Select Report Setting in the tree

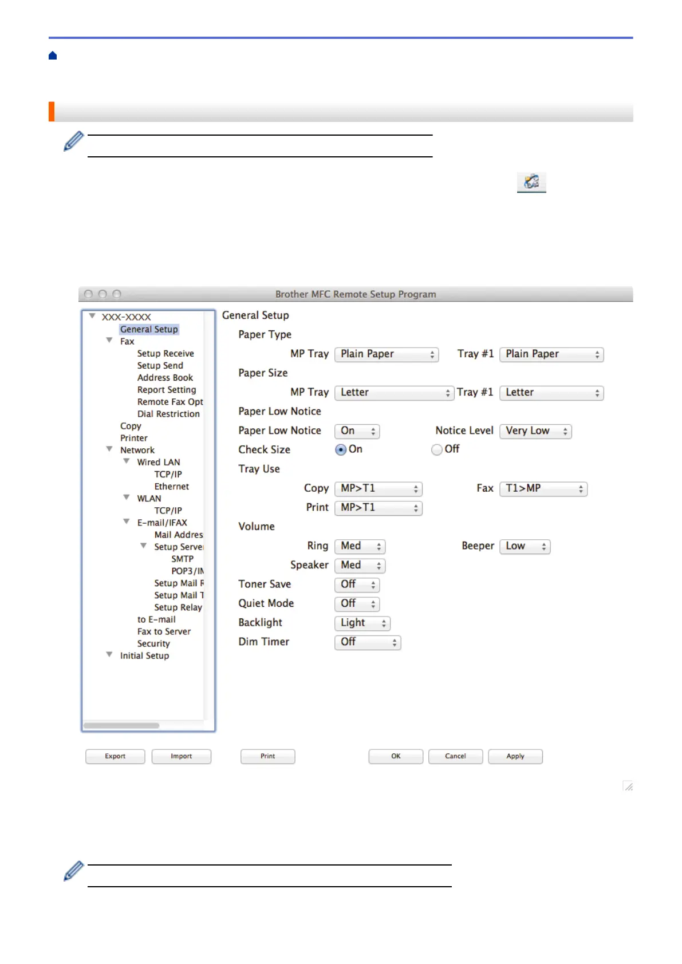point(167,390)
